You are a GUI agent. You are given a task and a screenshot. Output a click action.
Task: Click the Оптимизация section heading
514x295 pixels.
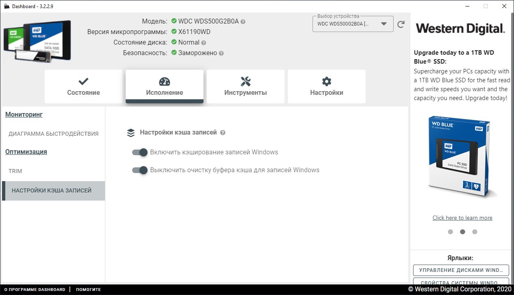(x=26, y=152)
